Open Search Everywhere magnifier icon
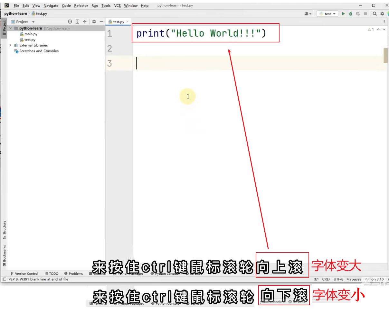 coord(375,14)
